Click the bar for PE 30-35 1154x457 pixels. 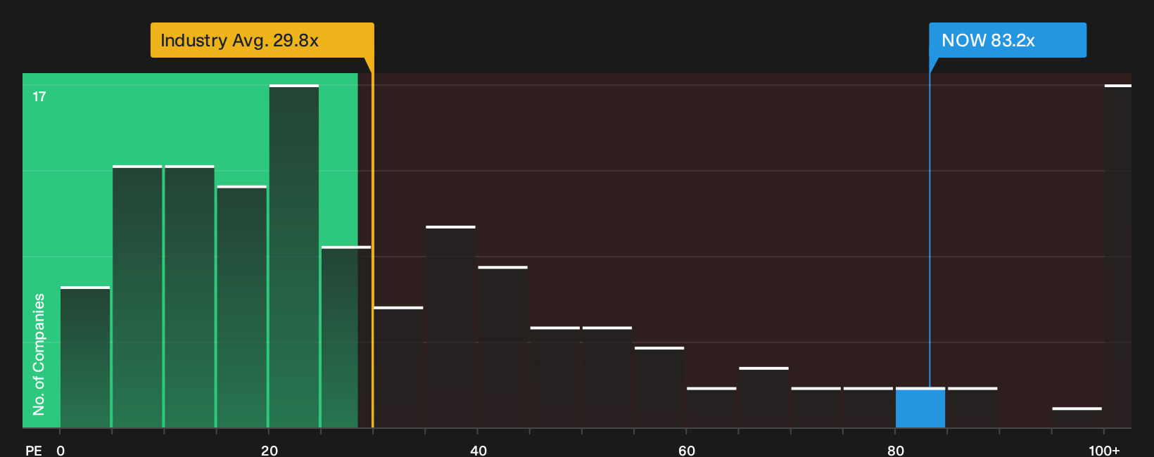pyautogui.click(x=398, y=367)
